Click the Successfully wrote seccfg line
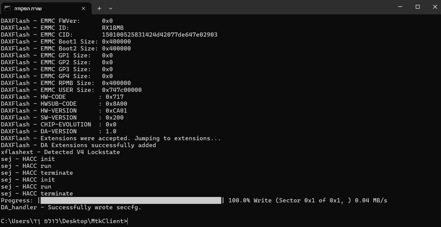The height and width of the screenshot is (227, 441). tap(71, 207)
